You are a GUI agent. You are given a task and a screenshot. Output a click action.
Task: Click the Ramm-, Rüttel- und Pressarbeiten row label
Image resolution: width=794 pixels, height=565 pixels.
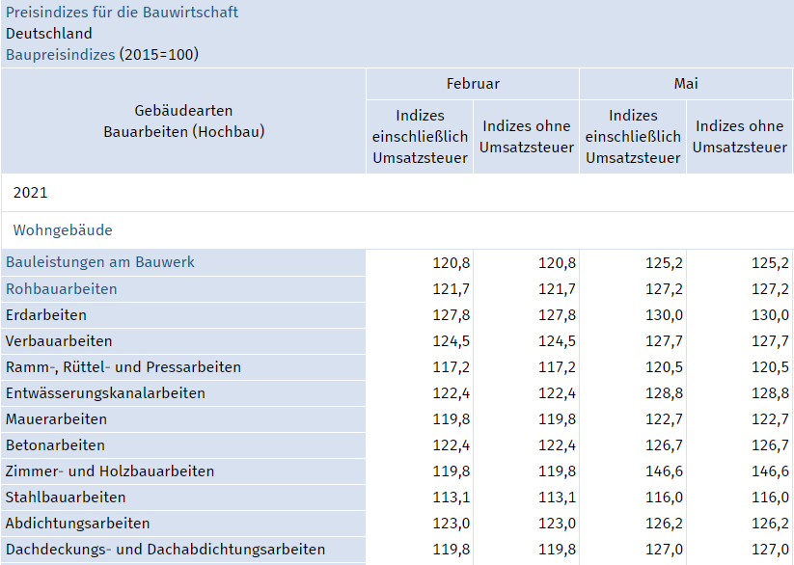123,367
